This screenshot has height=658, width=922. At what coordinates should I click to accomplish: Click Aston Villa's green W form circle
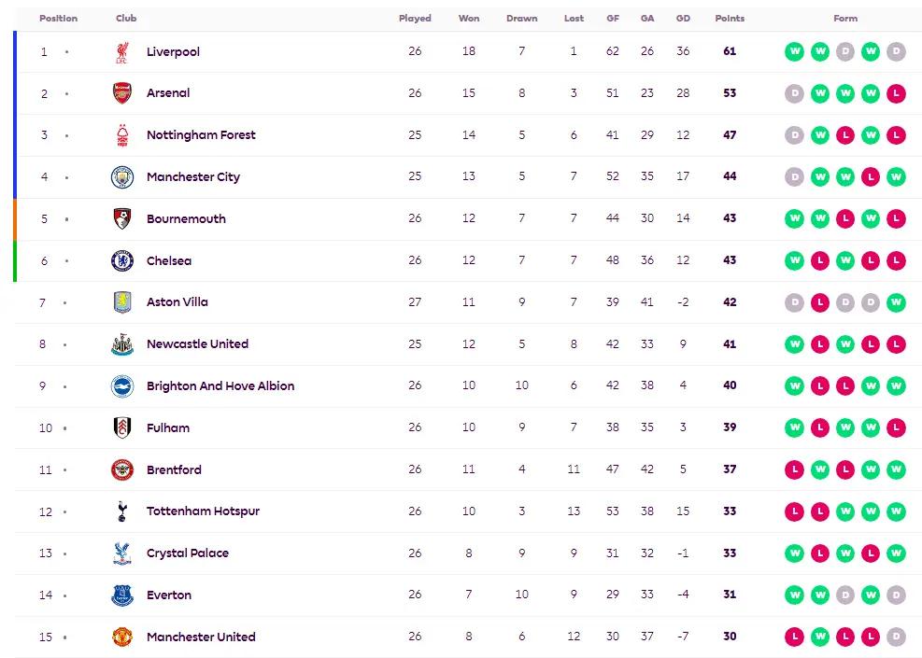tap(896, 302)
